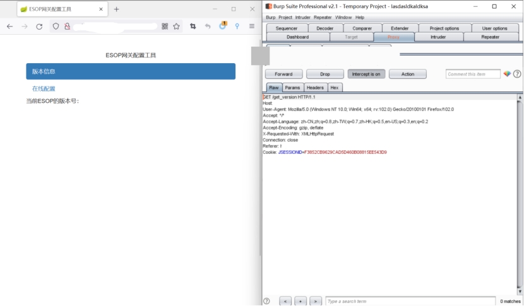The image size is (524, 306).
Task: Go to next search match in Burp
Action: [x=316, y=301]
